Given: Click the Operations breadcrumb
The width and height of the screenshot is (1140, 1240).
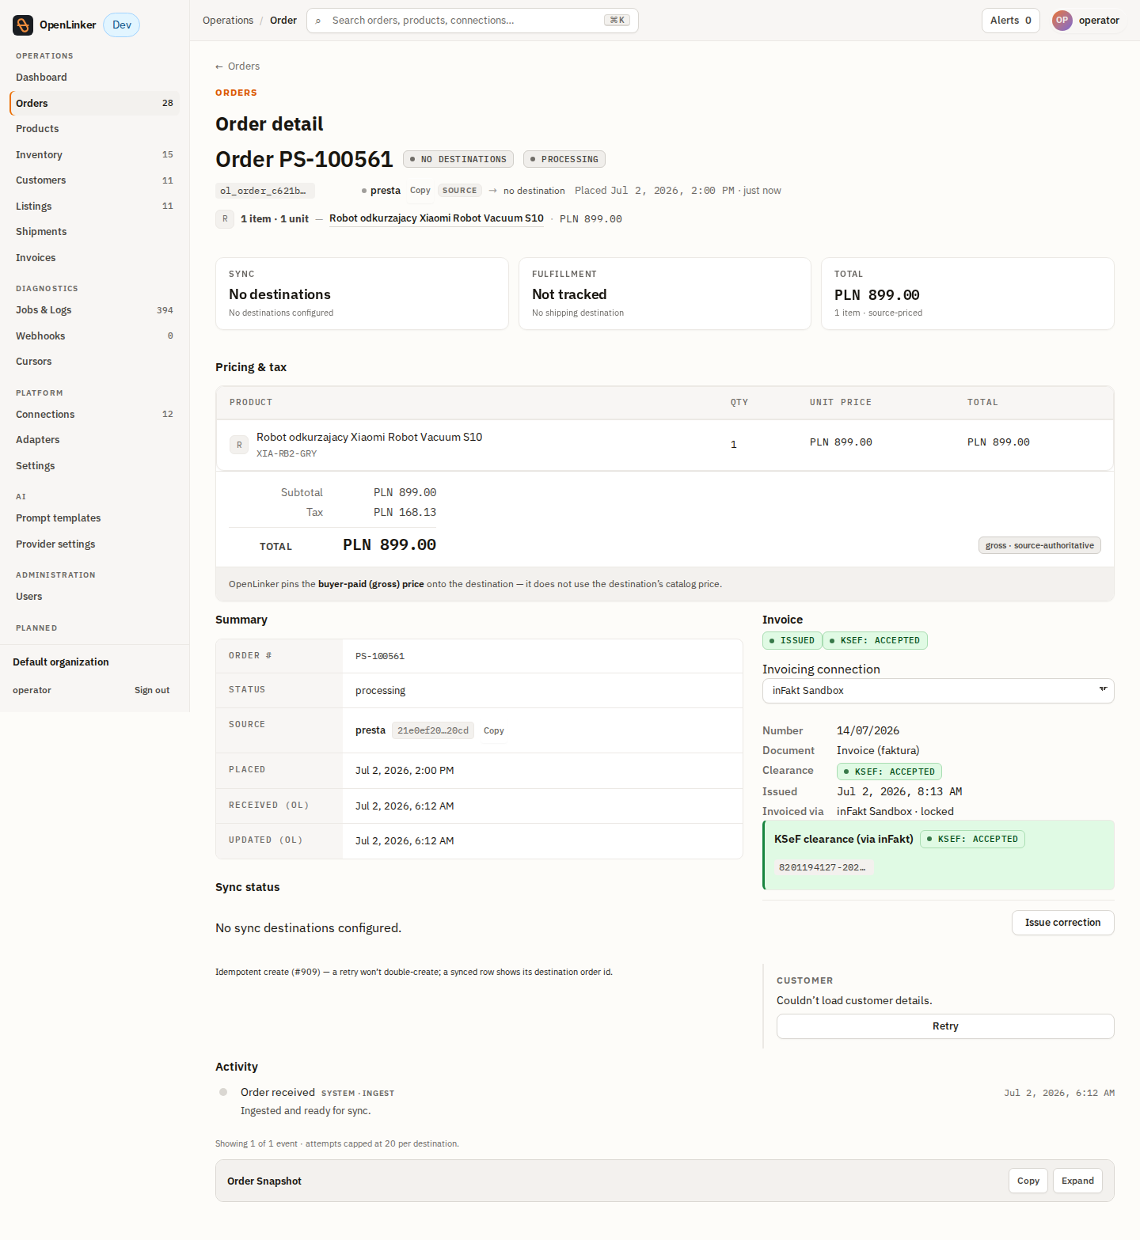Looking at the screenshot, I should [x=228, y=21].
